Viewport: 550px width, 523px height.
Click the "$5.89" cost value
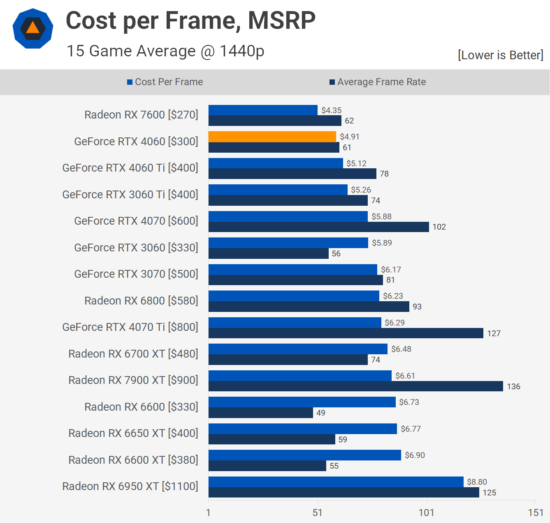tap(382, 243)
